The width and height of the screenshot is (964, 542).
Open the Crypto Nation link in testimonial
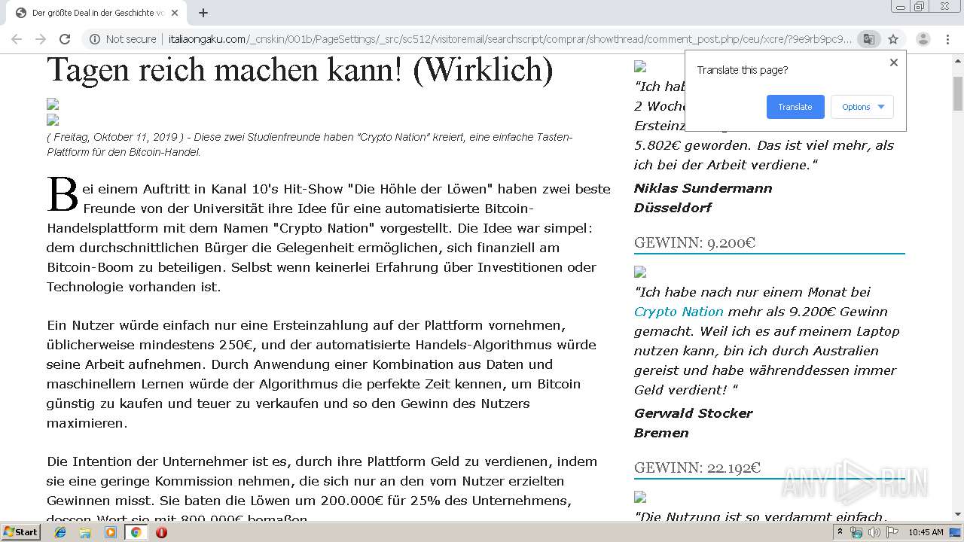679,312
